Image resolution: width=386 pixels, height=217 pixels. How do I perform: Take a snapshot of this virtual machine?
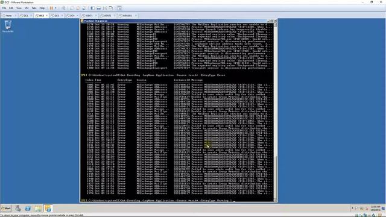pos(72,8)
